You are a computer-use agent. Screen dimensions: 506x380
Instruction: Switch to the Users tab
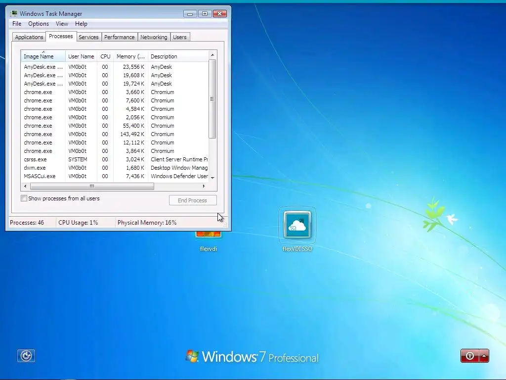[180, 37]
